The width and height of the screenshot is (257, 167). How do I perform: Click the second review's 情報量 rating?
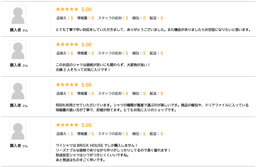(x=85, y=53)
